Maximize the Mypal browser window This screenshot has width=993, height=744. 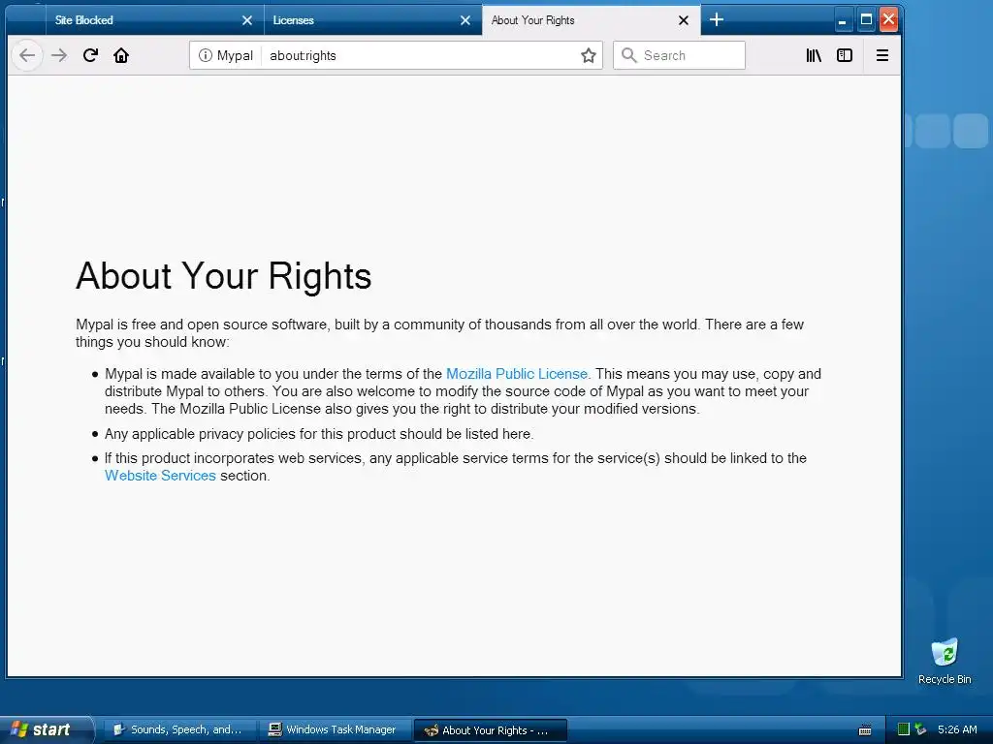click(x=866, y=19)
